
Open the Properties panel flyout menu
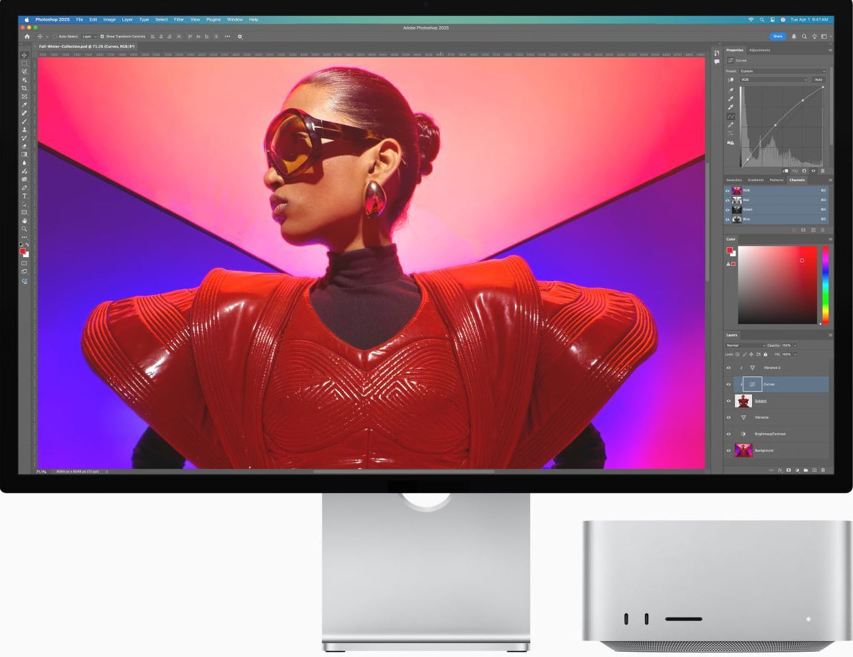830,50
